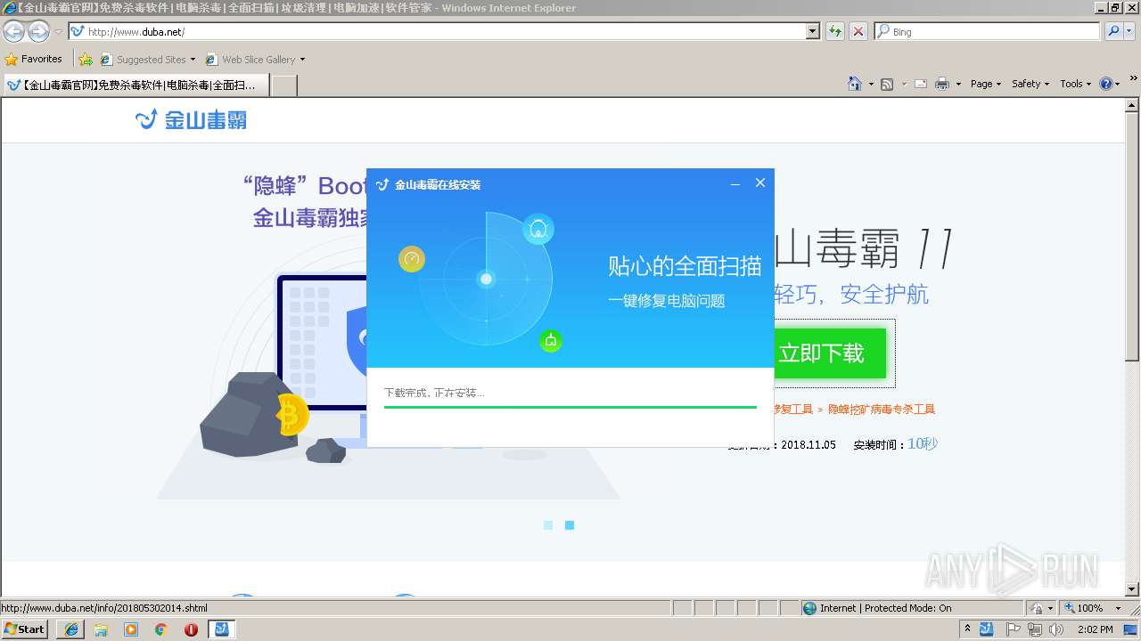Click Internet Protected Mode status text
The width and height of the screenshot is (1141, 641).
click(x=886, y=608)
